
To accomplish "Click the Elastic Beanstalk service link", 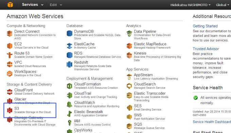I will point(89,112).
